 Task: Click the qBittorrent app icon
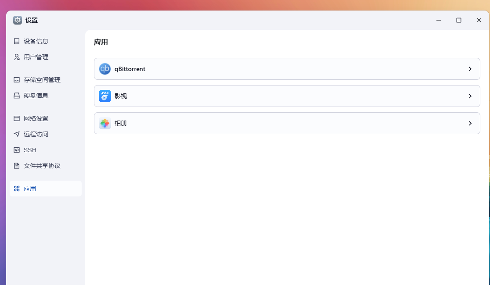(105, 69)
